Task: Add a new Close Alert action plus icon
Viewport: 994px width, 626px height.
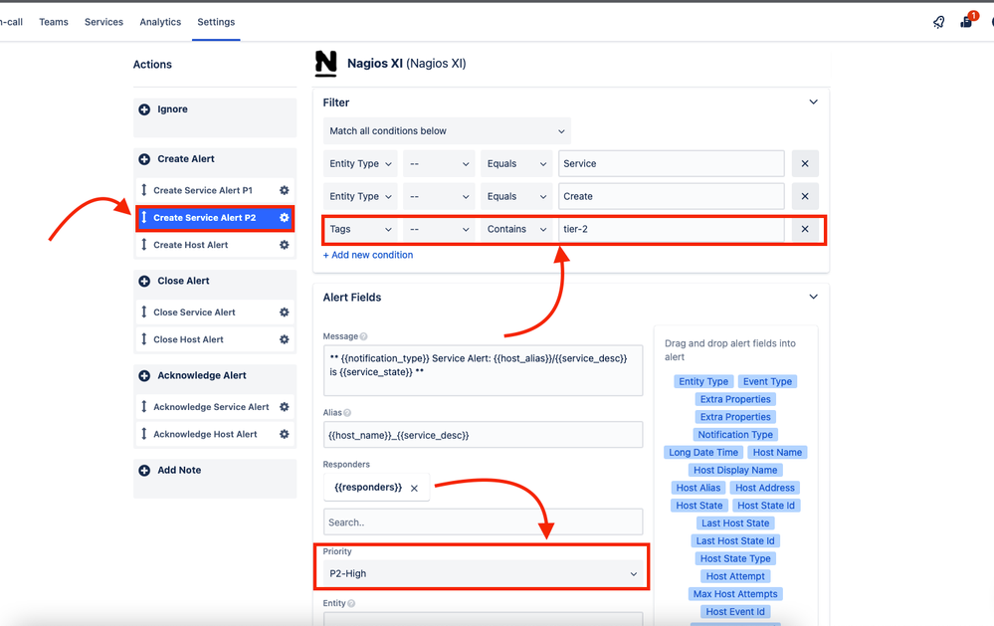Action: 144,281
